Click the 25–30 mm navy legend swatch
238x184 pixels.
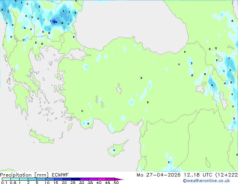tap(75, 179)
